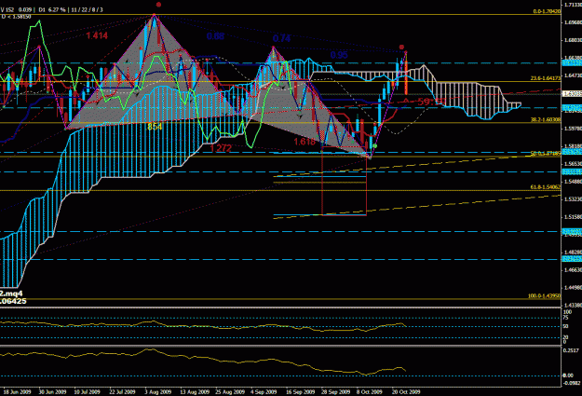The width and height of the screenshot is (582, 396).
Task: Click the 50 level on oscillator scale
Action: 565,326
